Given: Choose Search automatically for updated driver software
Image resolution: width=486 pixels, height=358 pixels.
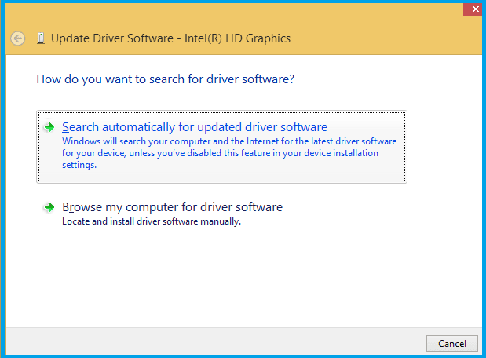Looking at the screenshot, I should coord(221,147).
